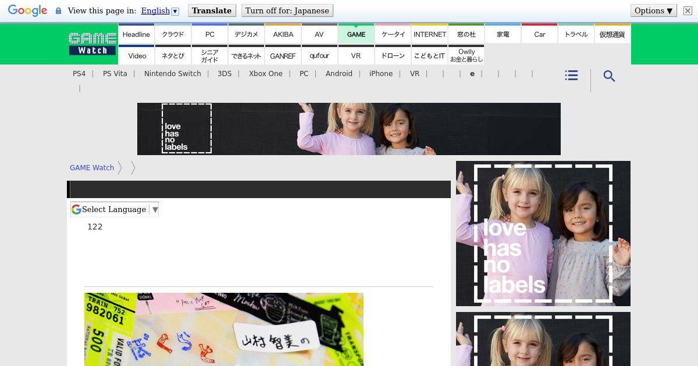This screenshot has width=698, height=366.
Task: Select the qufour tab
Action: pyautogui.click(x=319, y=55)
